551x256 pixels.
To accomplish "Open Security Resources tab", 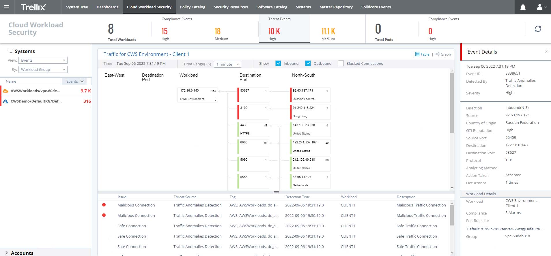I will pyautogui.click(x=231, y=7).
